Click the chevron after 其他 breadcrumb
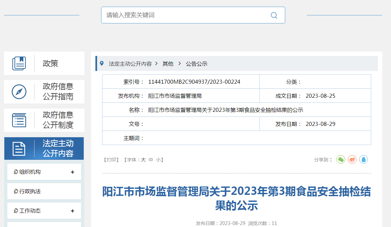Viewport: 391px width, 227px height. (179, 64)
